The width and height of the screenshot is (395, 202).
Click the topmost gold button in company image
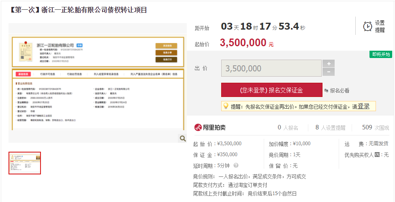click(166, 46)
